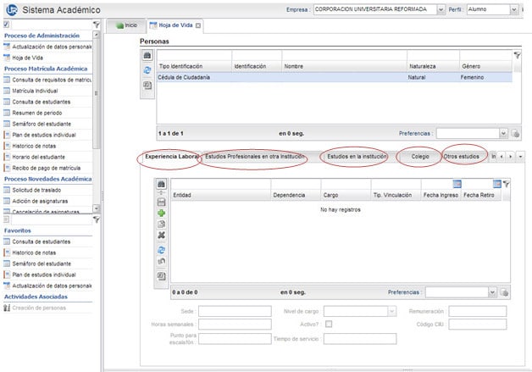
Task: Switch to the Otros estudios tab
Action: [x=462, y=157]
